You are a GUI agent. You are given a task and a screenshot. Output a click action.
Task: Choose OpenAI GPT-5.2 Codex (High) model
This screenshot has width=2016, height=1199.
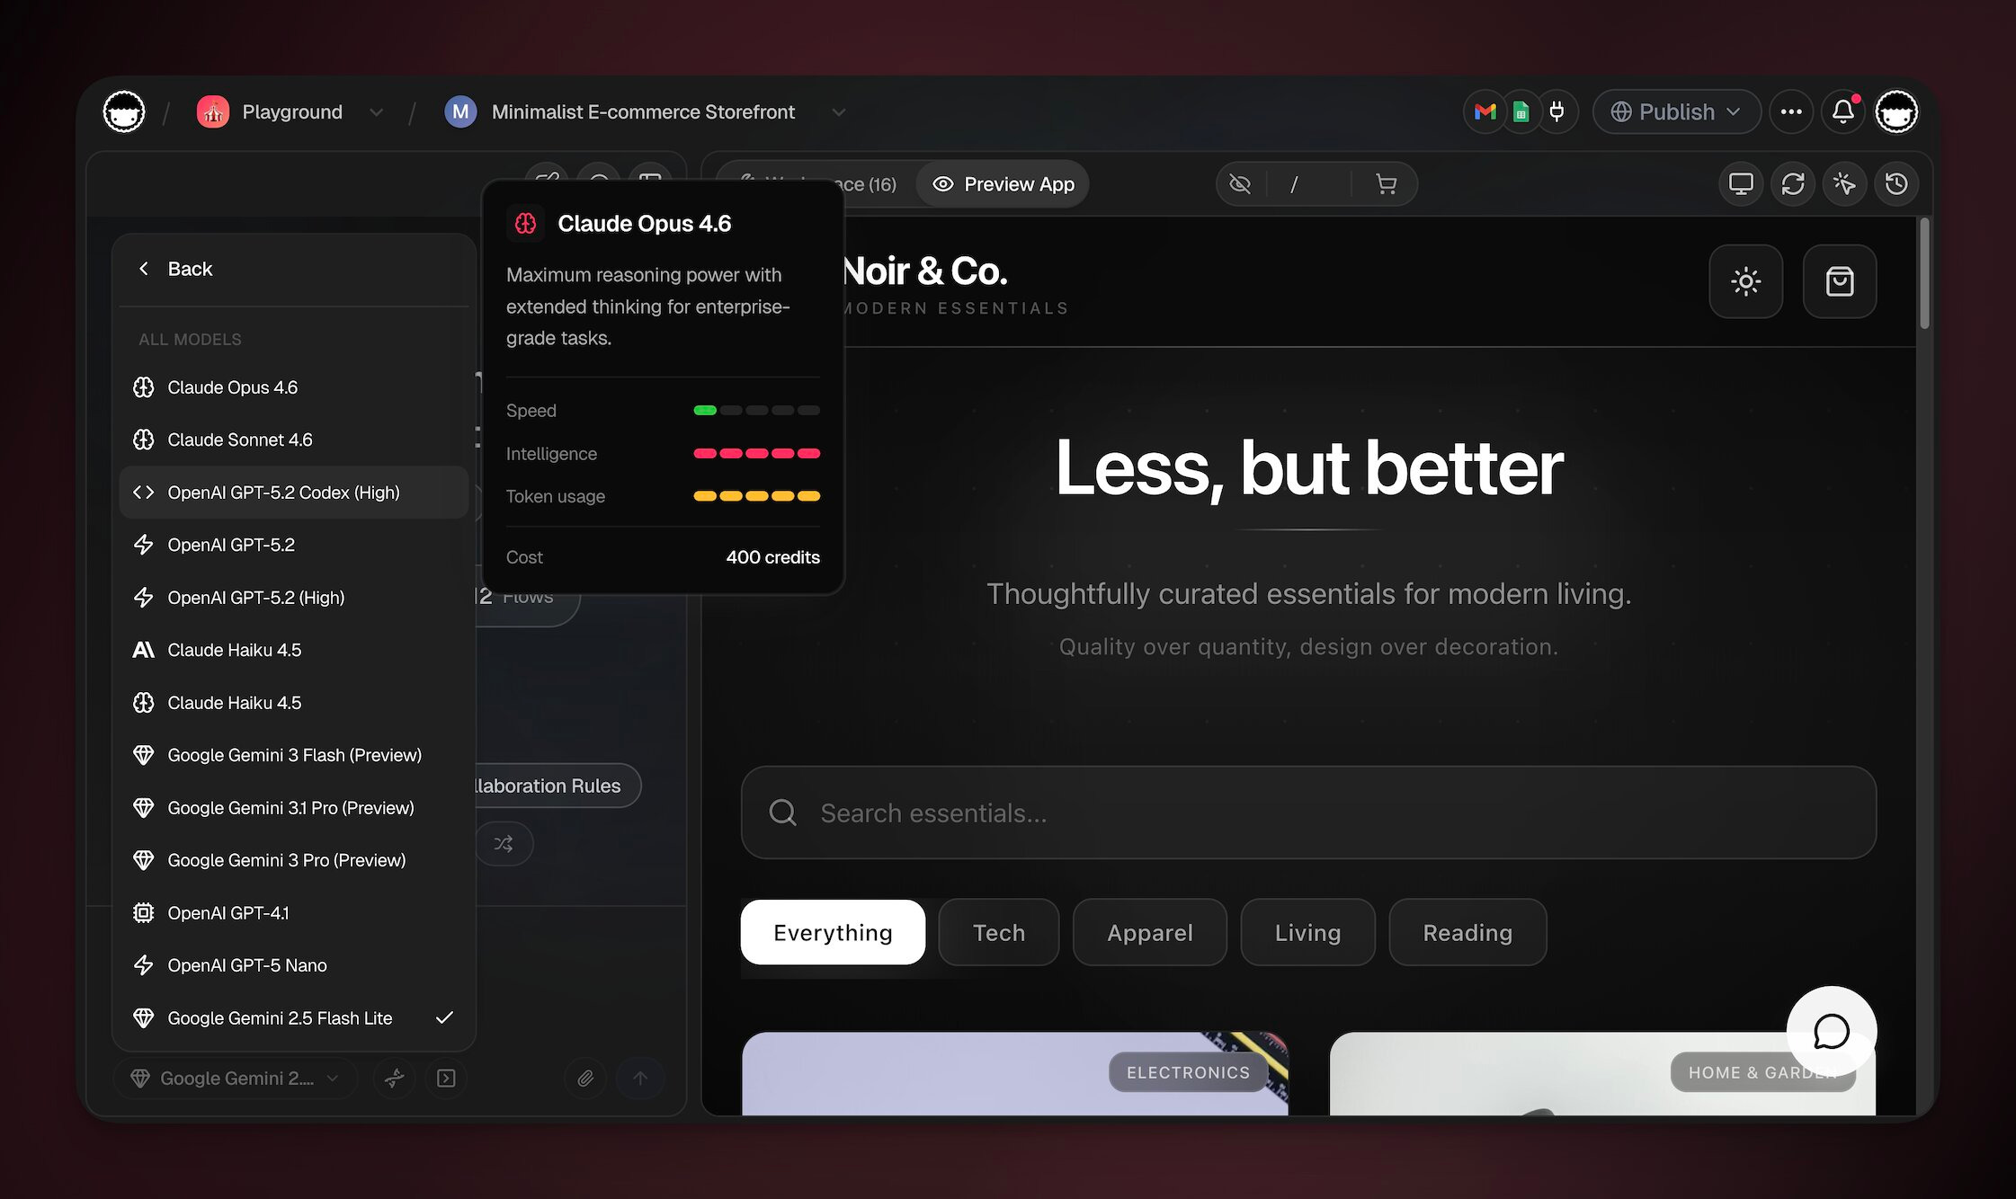(283, 493)
